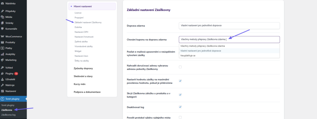This screenshot has height=119, width=317.
Task: Expand Podpora a dokumentace section
Action: 87,92
